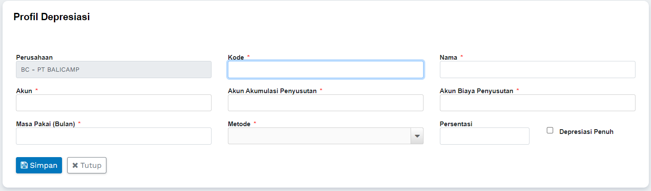Open the Metode combo box field
This screenshot has height=191, width=651.
[x=319, y=136]
